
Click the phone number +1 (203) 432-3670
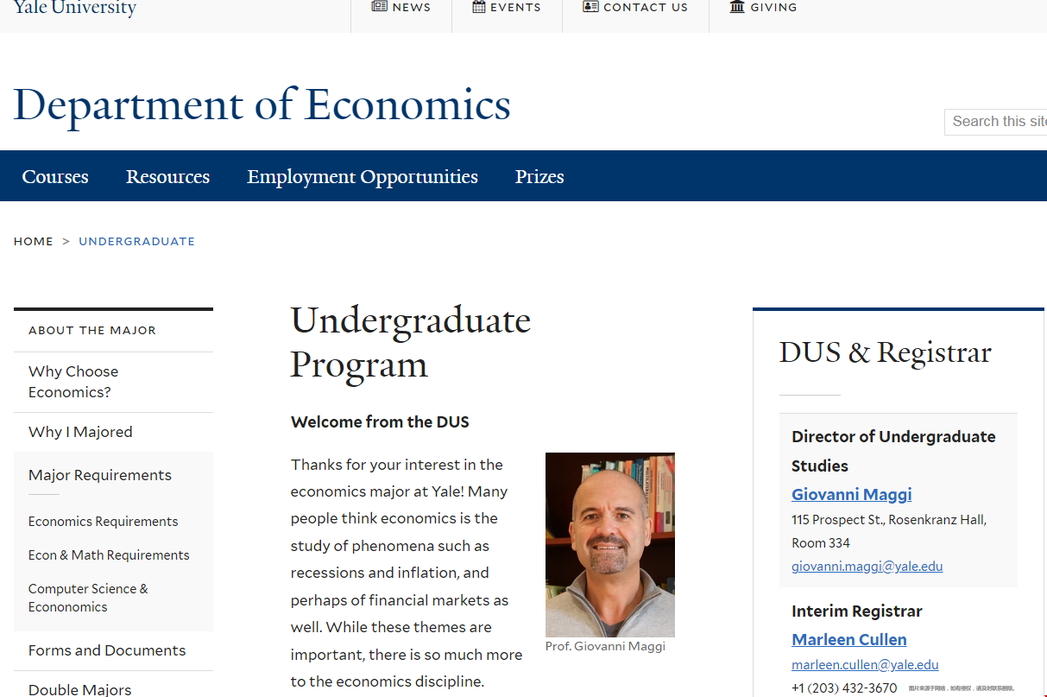(x=843, y=688)
